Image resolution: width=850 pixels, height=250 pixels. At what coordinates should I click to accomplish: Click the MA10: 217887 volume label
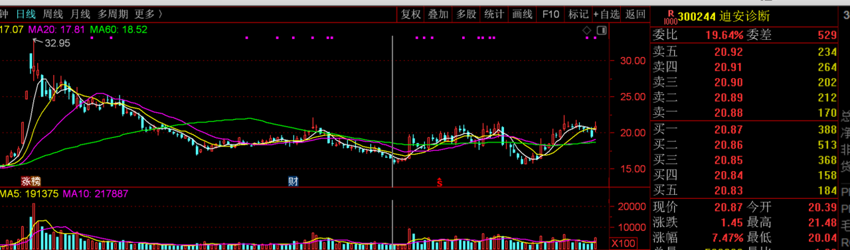click(95, 194)
